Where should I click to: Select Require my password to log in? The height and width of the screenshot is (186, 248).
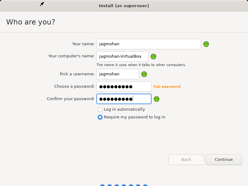tap(131, 117)
